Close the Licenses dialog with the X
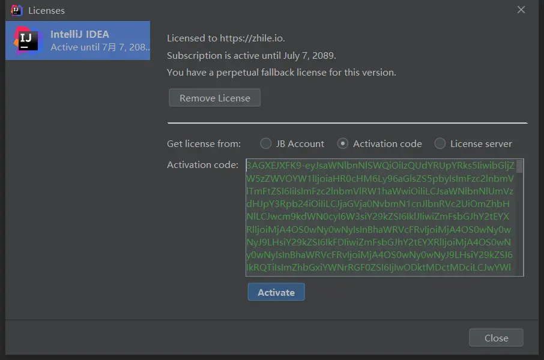Screen dimensions: 544x360 [x=521, y=10]
